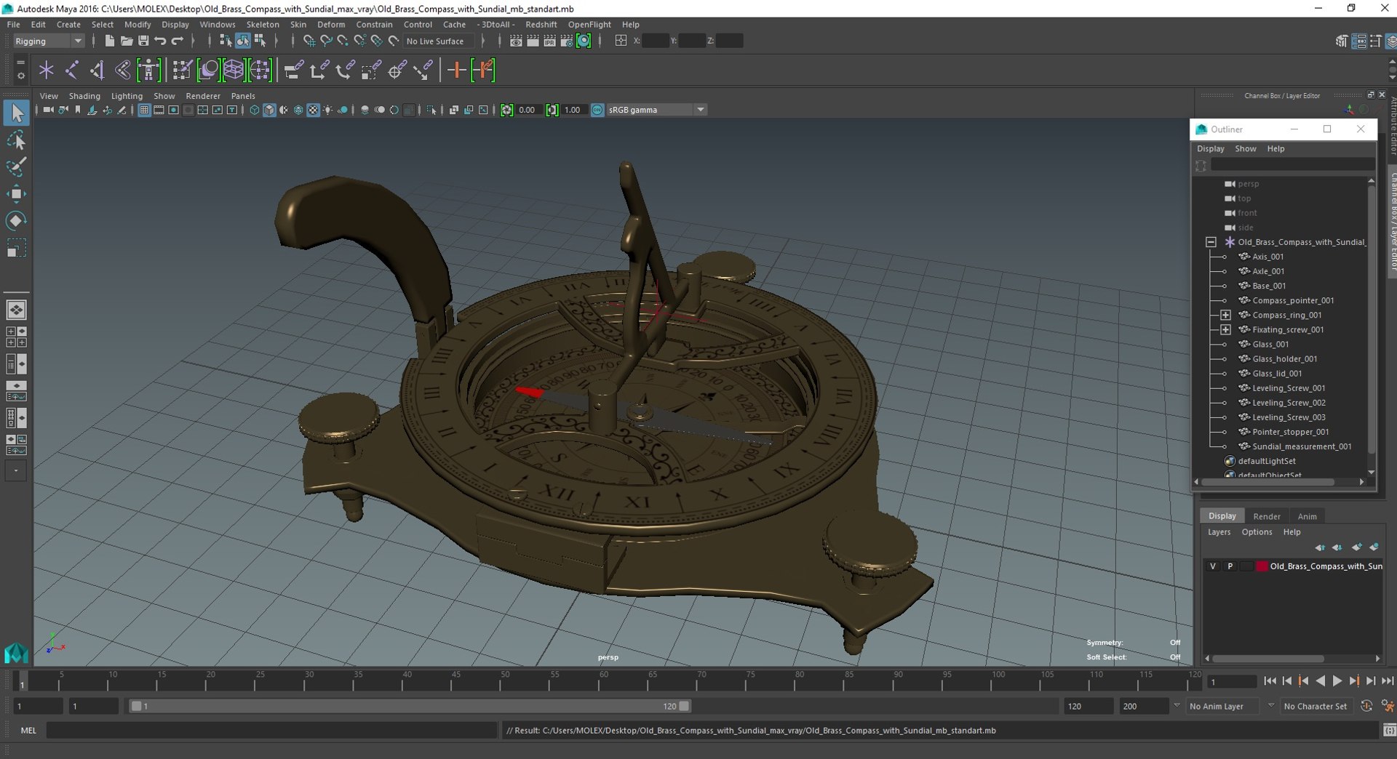Open the Render Settings icon
The width and height of the screenshot is (1397, 759).
point(566,41)
